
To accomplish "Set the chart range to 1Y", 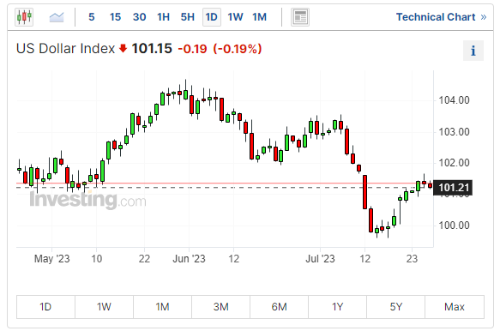I will (338, 307).
